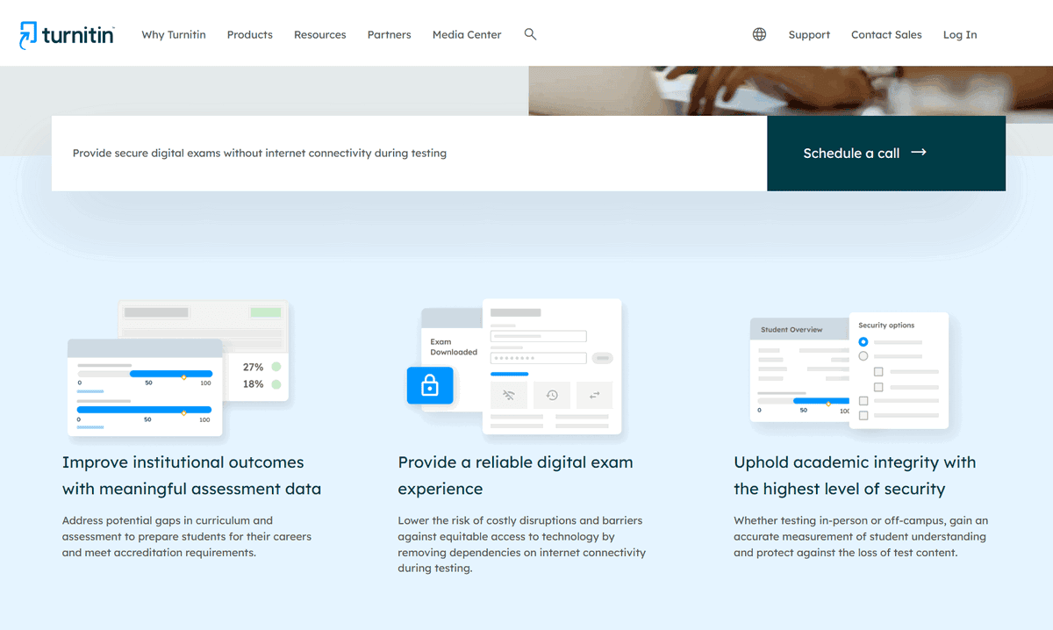The height and width of the screenshot is (630, 1053).
Task: Expand the Products navigation menu
Action: pos(250,35)
